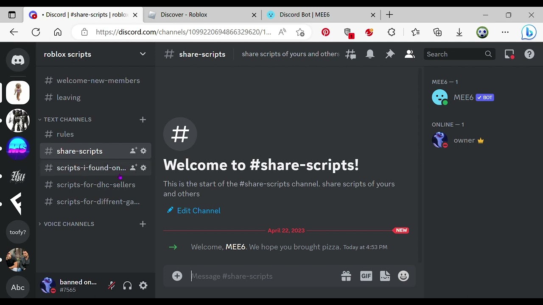Open tab actions menu icon
543x305 pixels.
point(12,15)
